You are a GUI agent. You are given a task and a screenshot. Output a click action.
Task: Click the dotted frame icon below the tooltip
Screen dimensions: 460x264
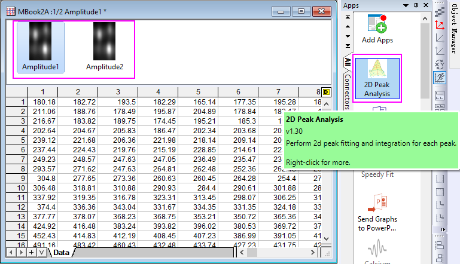(x=440, y=178)
